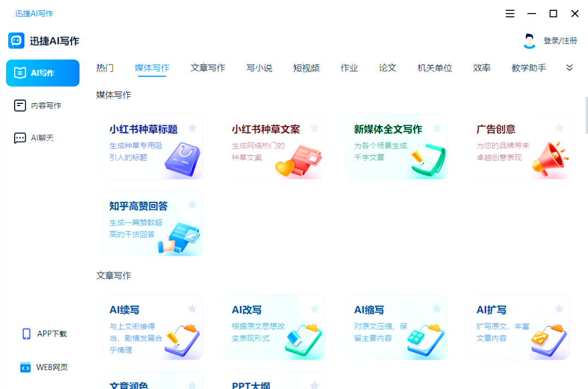588x389 pixels.
Task: Click the WEB网页 link
Action: [x=52, y=367]
